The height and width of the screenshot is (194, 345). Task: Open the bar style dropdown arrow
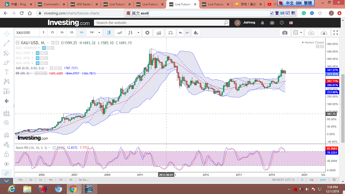138,33
